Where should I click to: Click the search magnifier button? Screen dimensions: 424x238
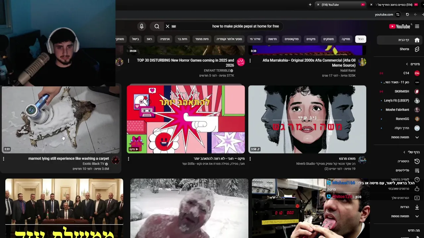[157, 26]
